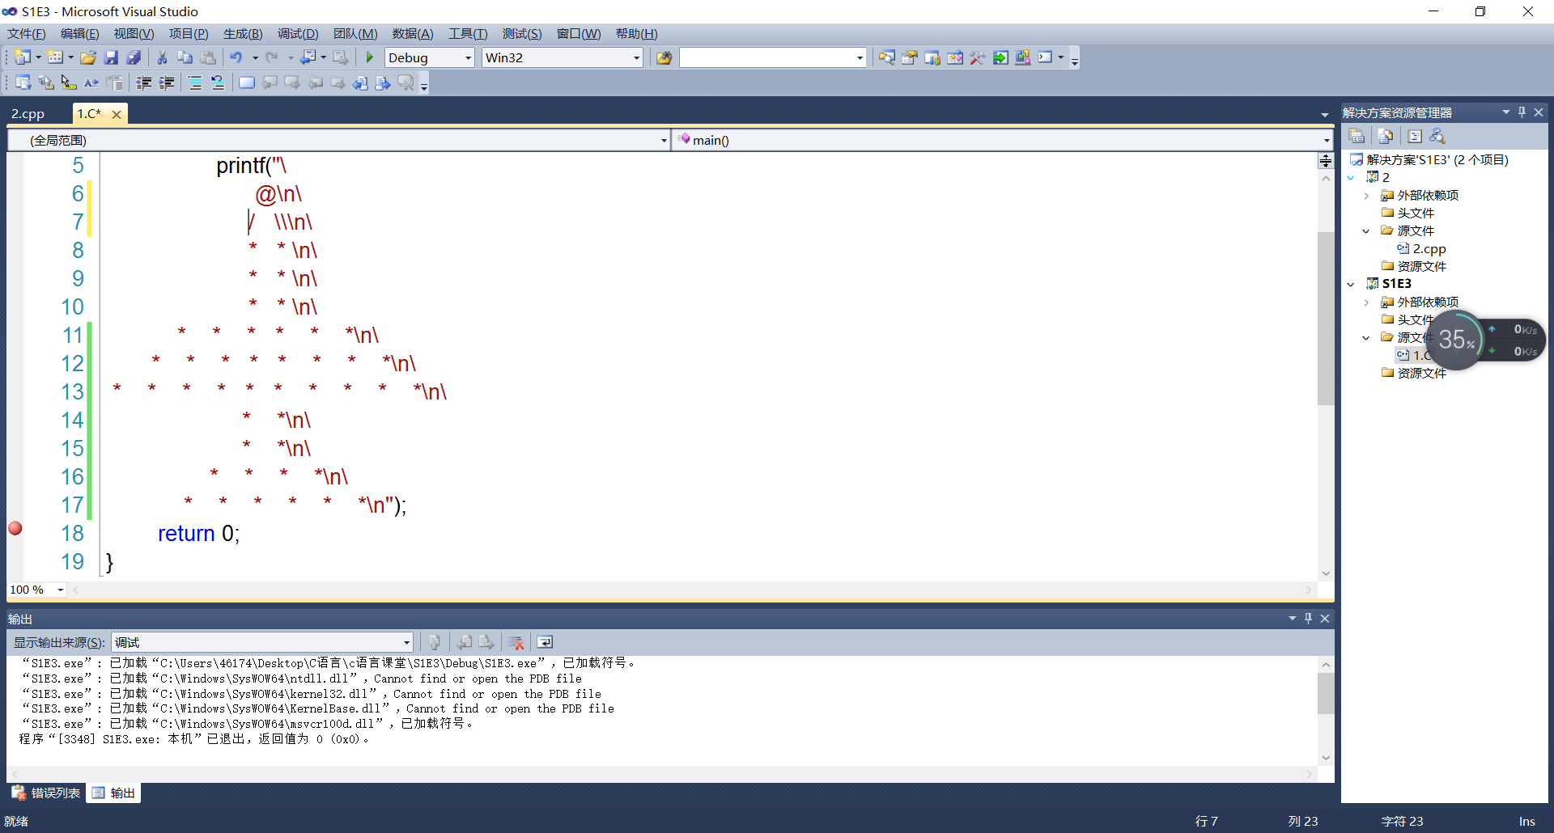Click the Redo arrow icon
The width and height of the screenshot is (1554, 833).
point(272,57)
